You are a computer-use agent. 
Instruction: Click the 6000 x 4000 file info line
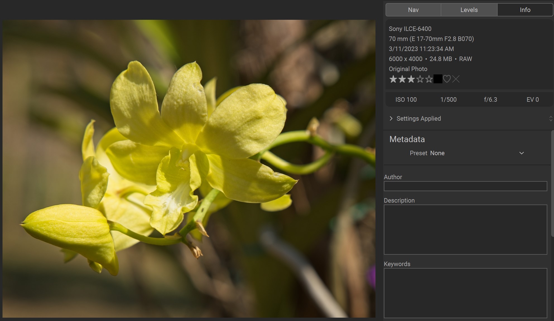pos(430,59)
